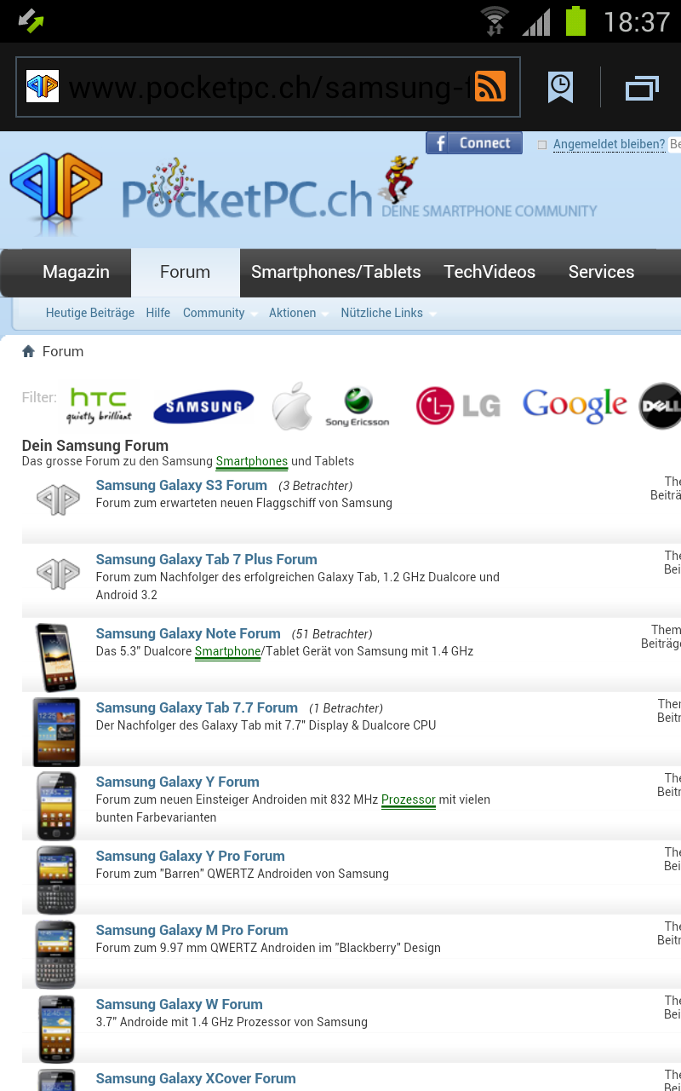The image size is (681, 1091).
Task: Open Heutige Beiträge in sub-navigation
Action: pos(90,313)
